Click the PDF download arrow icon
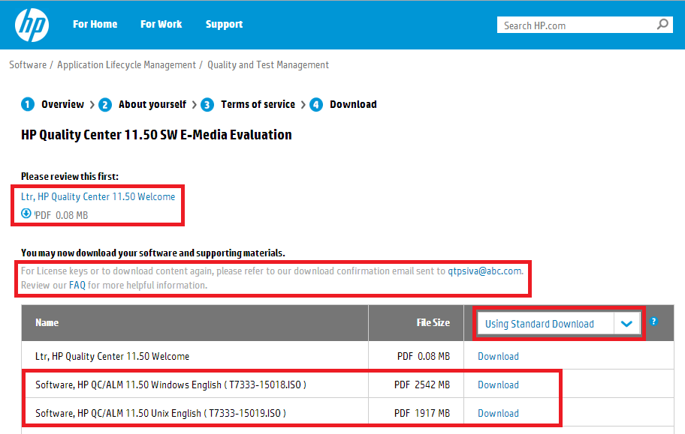Image resolution: width=685 pixels, height=434 pixels. [26, 214]
